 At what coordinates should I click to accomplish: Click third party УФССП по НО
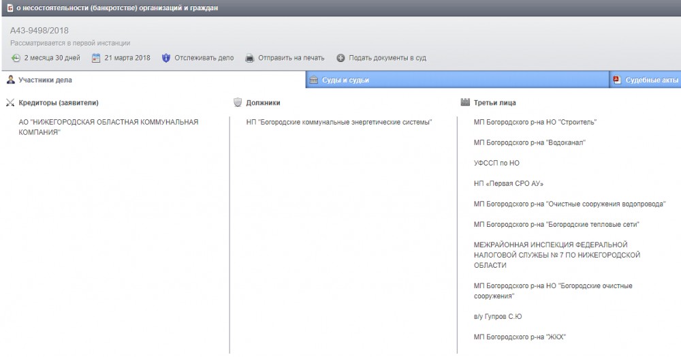coord(496,164)
